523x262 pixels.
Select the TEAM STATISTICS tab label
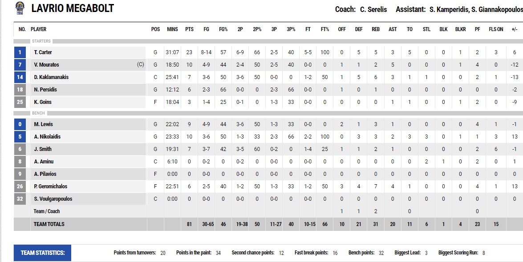43,253
